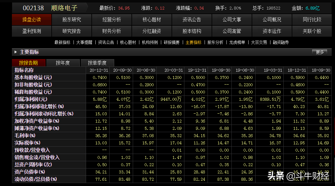Select the 20-12-31 column header
Image resolution: width=335 pixels, height=186 pixels.
[99, 70]
